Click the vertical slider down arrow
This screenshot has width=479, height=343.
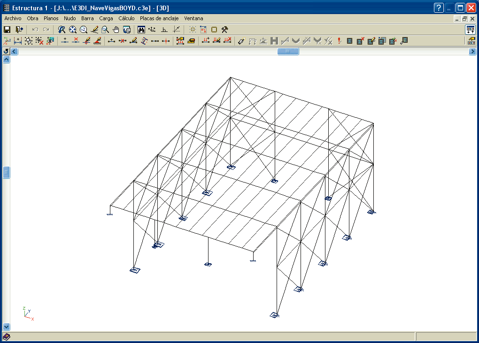pos(7,327)
